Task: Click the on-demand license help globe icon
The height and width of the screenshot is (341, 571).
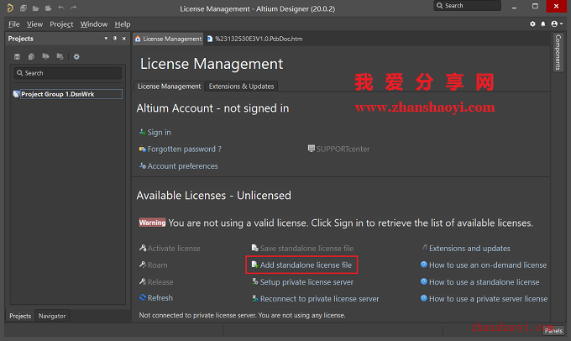Action: pyautogui.click(x=424, y=265)
